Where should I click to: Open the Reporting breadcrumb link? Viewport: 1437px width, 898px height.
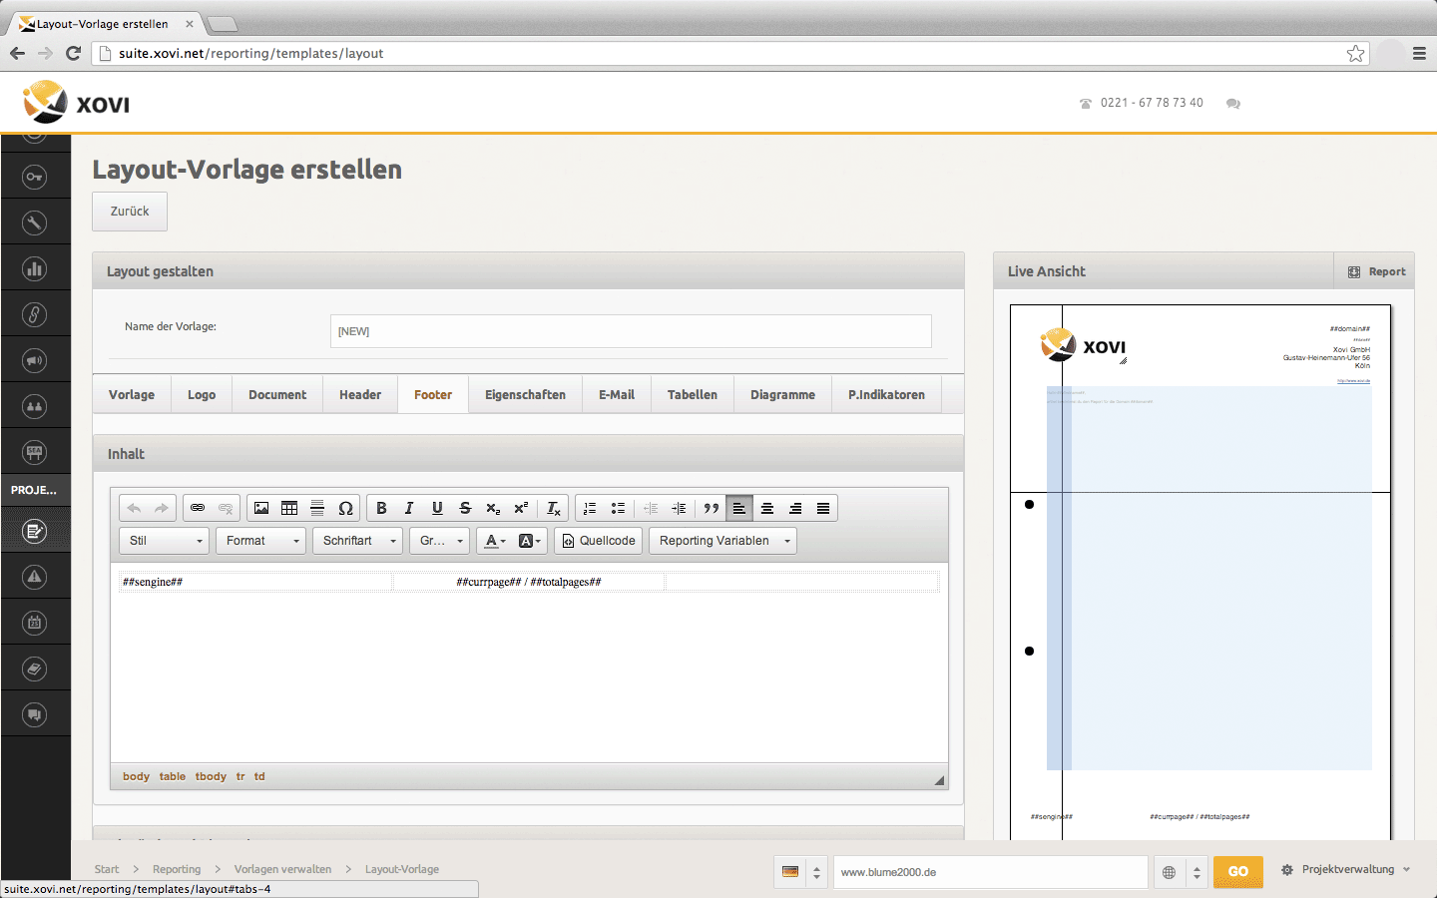(x=177, y=870)
